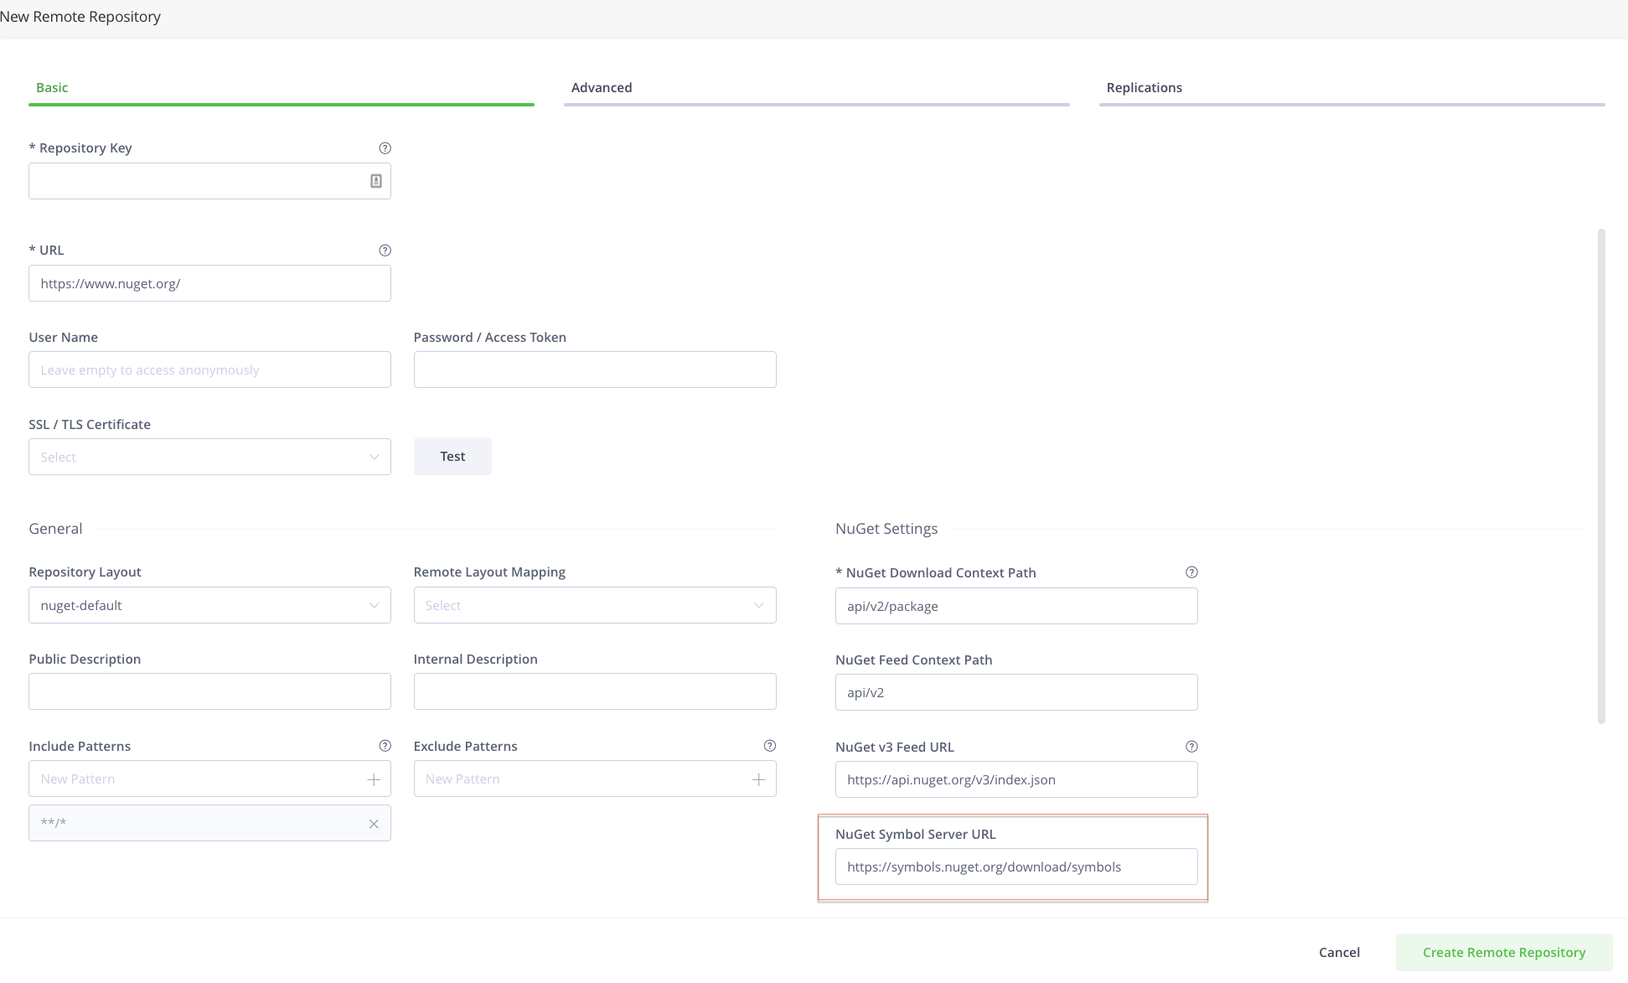Click the Password / Access Token field
Viewport: 1628px width, 983px height.
point(594,369)
